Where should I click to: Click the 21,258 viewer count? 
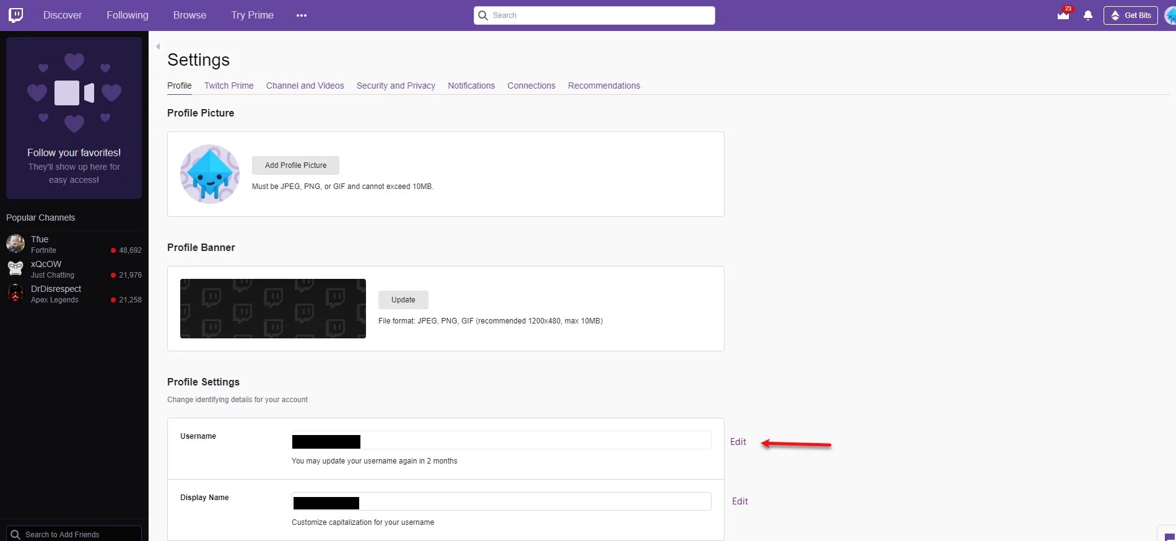point(130,300)
